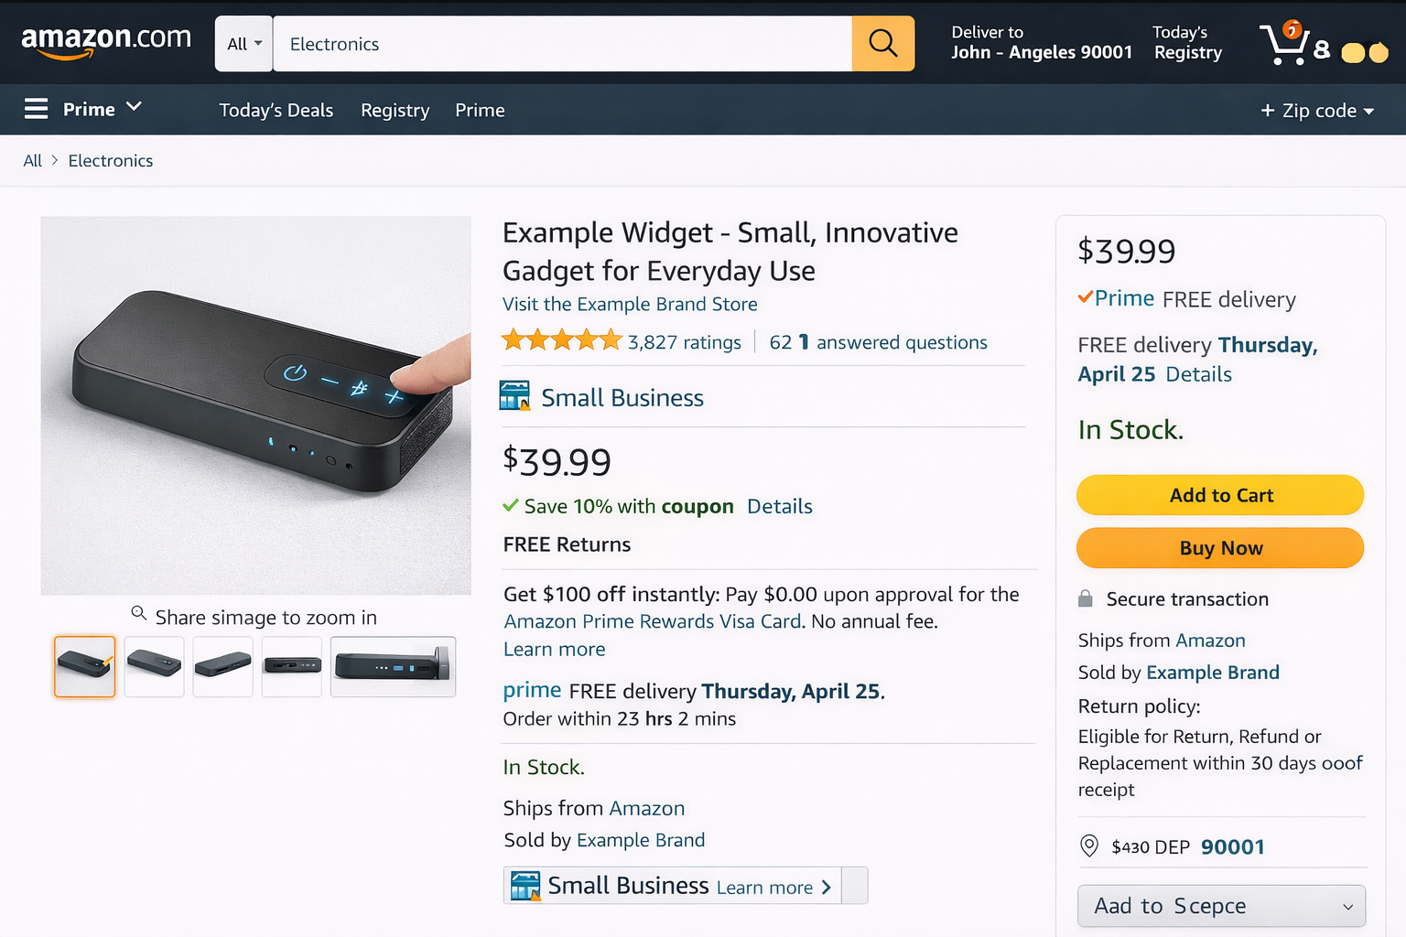Screen dimensions: 1406x937
Task: Visit the Example Brand Store link
Action: click(630, 304)
